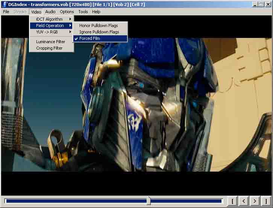Viewport: 273px width, 208px height.
Task: Open the Options menu
Action: 67,12
